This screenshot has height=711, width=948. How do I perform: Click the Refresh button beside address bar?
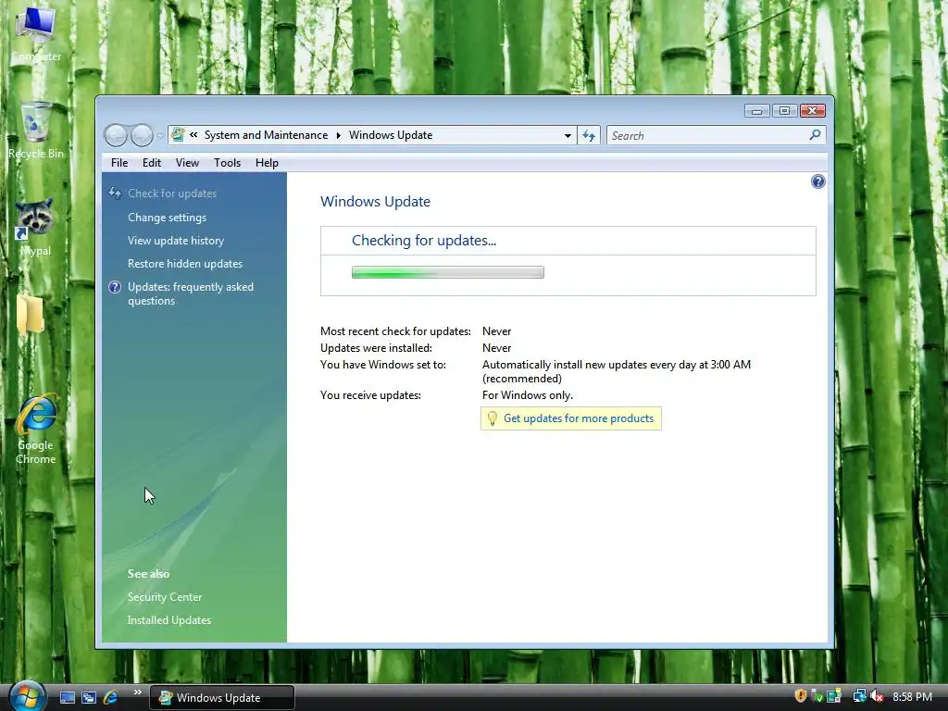coord(589,135)
